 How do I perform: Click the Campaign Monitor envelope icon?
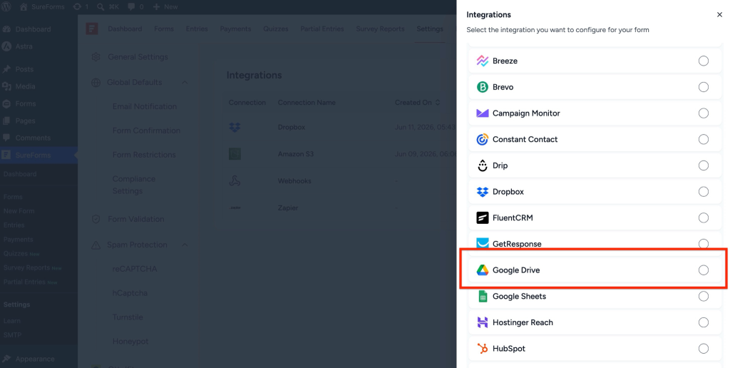pyautogui.click(x=483, y=113)
